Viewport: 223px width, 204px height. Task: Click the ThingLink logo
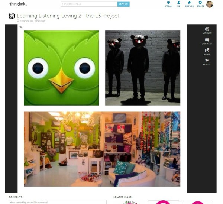tap(17, 4)
